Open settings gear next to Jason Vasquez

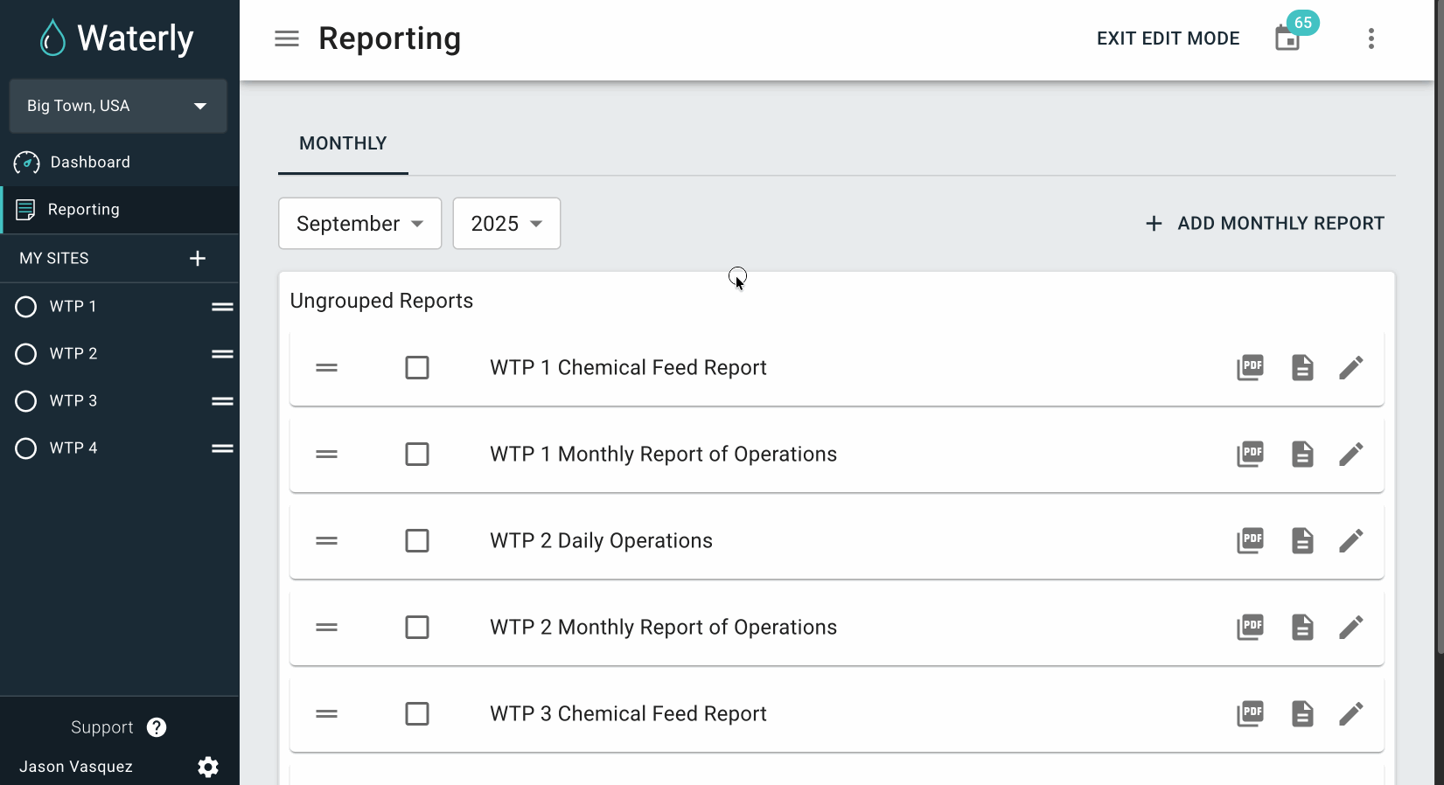(x=208, y=767)
